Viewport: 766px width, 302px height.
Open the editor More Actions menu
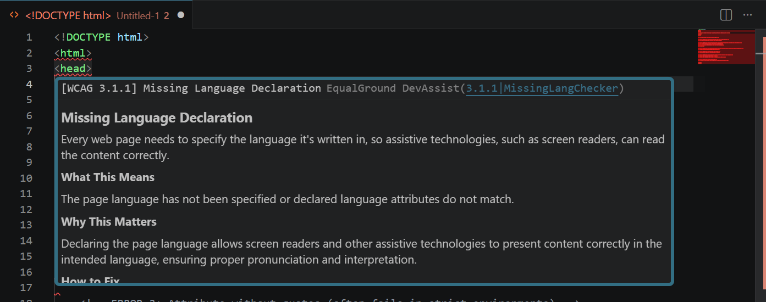tap(747, 15)
